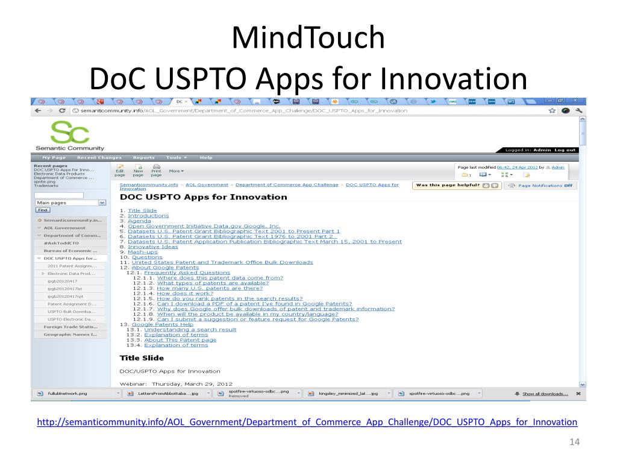Open the Title Slide contents link
Image resolution: width=617 pixels, height=463 pixels.
tap(142, 210)
